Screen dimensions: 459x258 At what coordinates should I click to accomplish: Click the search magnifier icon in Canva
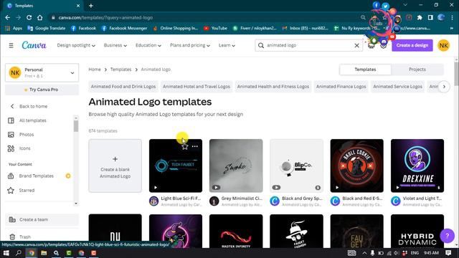[261, 45]
